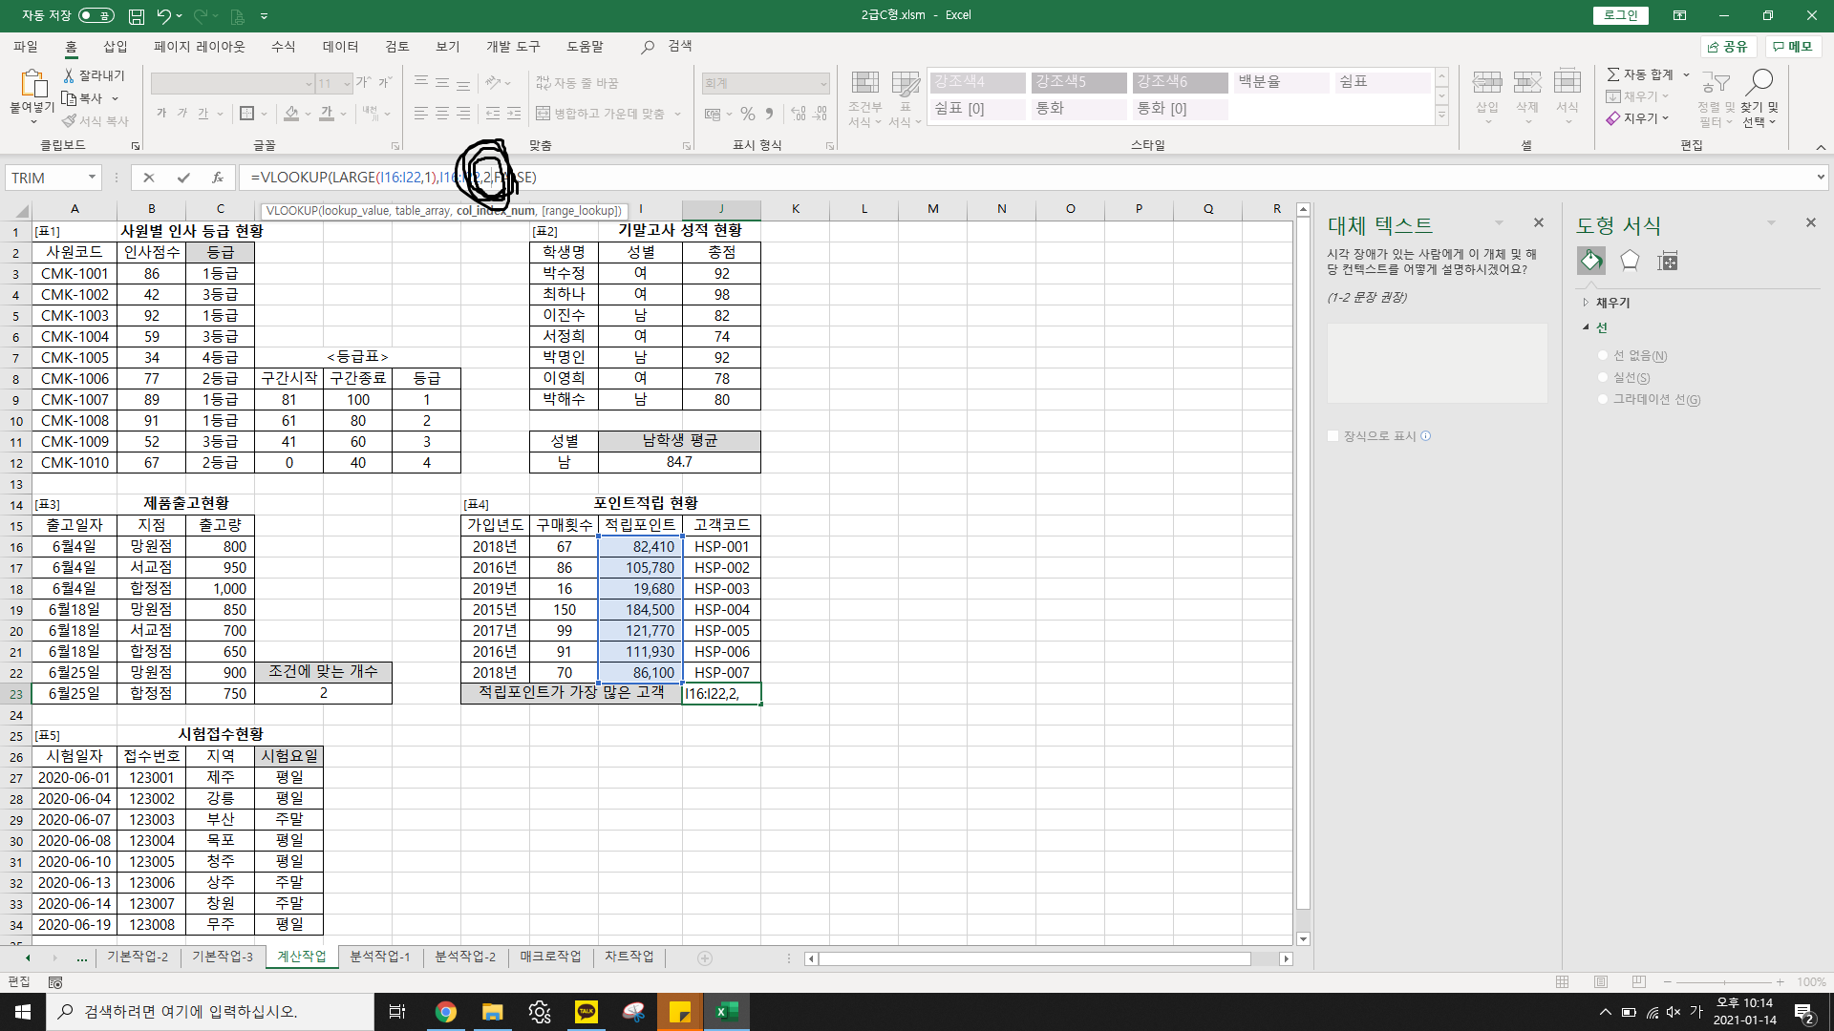Click the Insert Function fx icon
This screenshot has height=1031, width=1834.
pyautogui.click(x=218, y=178)
